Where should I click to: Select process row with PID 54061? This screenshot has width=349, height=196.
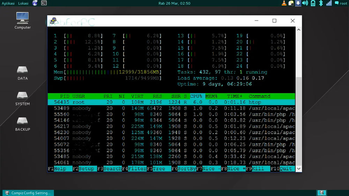pyautogui.click(x=171, y=163)
